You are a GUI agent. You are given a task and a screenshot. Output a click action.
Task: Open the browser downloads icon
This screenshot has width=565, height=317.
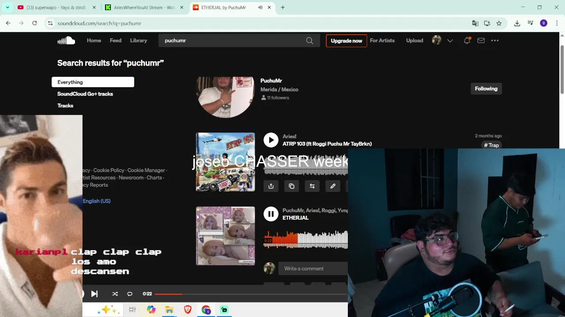[517, 23]
